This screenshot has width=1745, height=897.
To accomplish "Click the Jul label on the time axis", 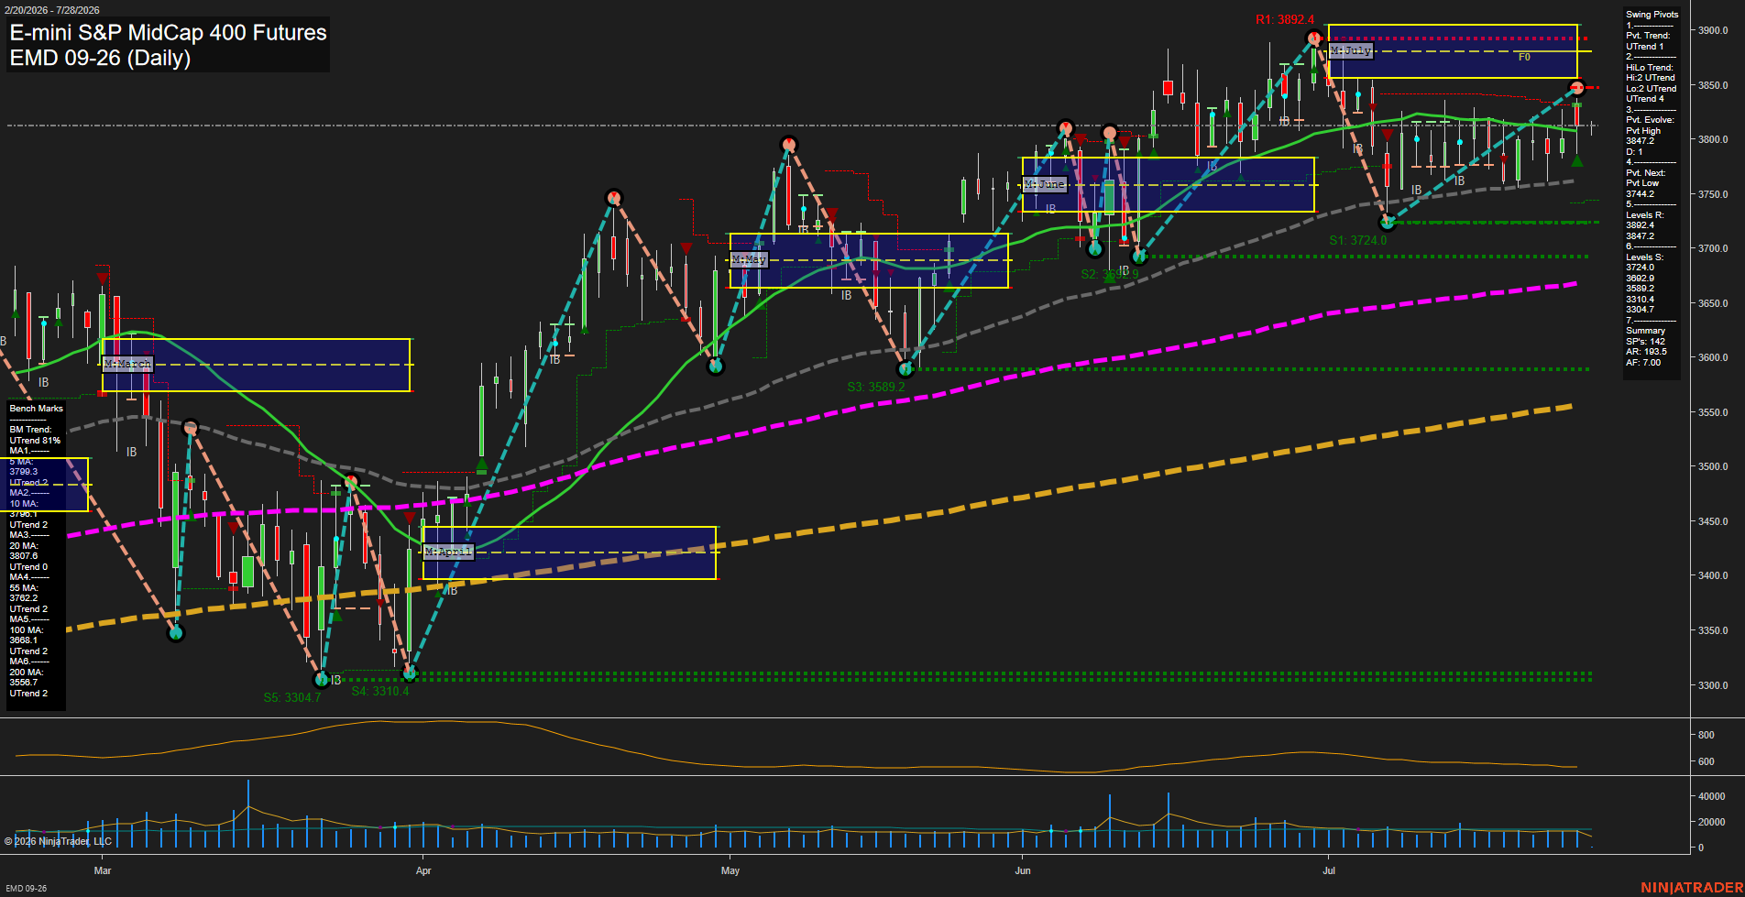I will coord(1329,870).
